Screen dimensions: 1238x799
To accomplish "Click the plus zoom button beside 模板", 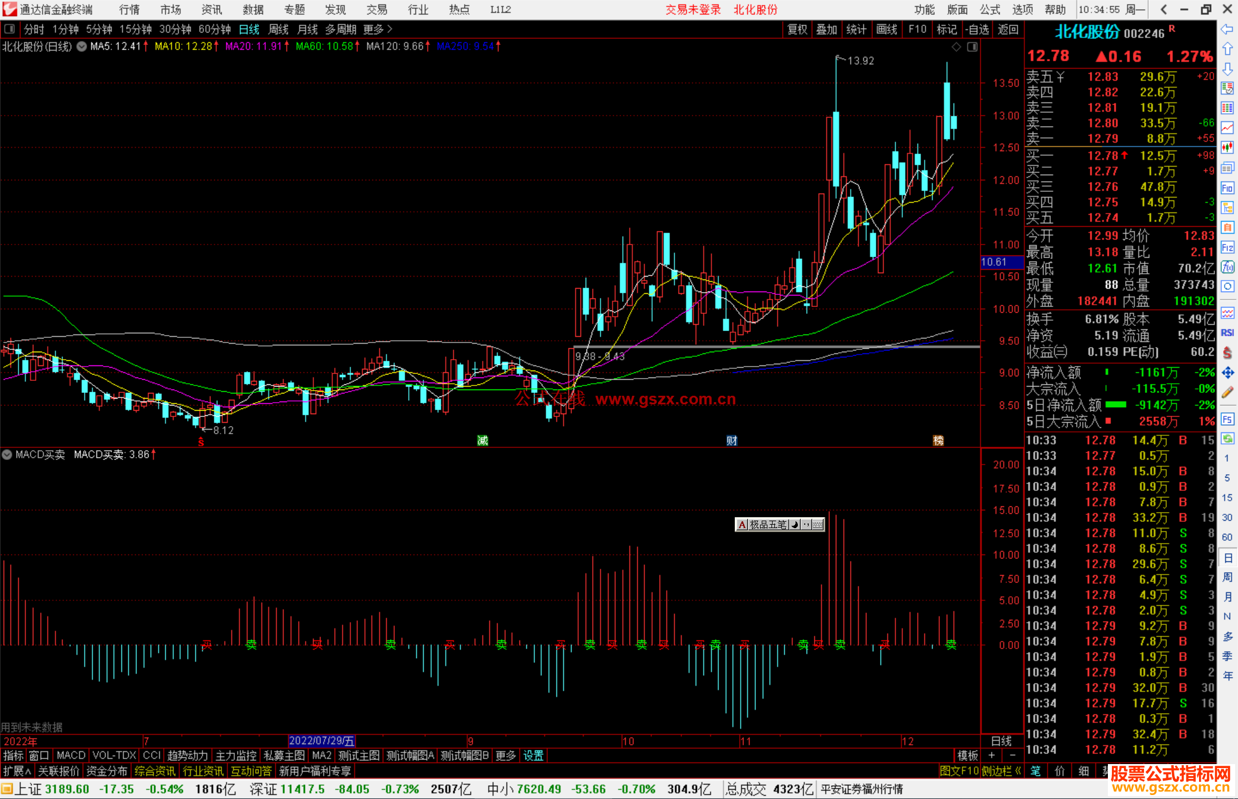I will point(992,755).
